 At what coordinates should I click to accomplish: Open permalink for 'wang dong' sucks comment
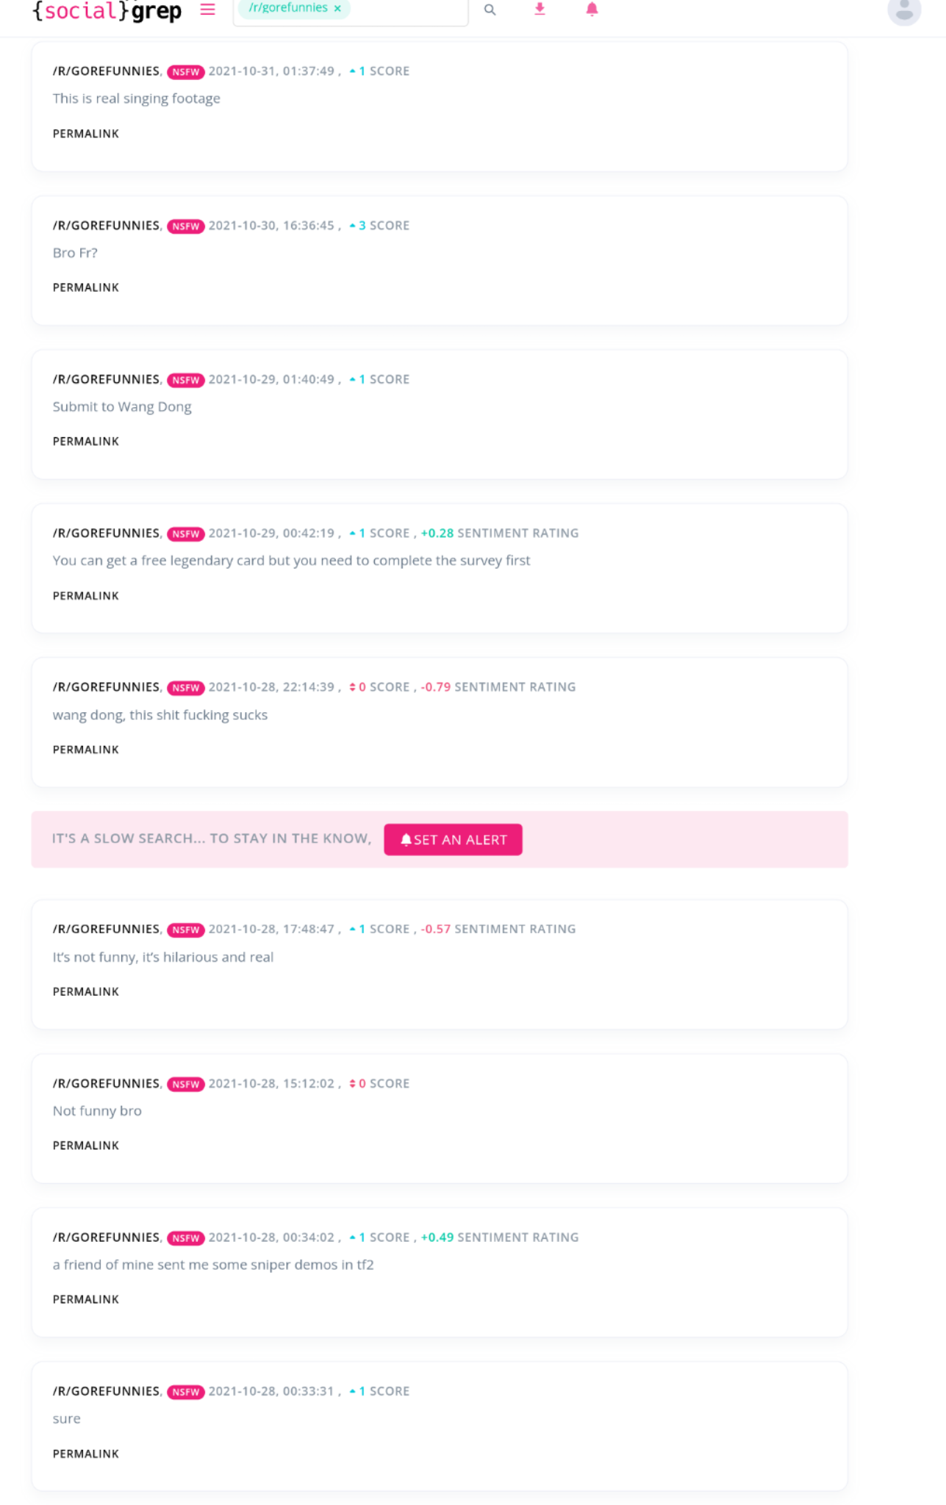(86, 750)
